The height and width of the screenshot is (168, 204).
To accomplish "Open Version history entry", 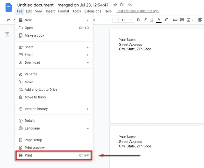I will point(54,109).
